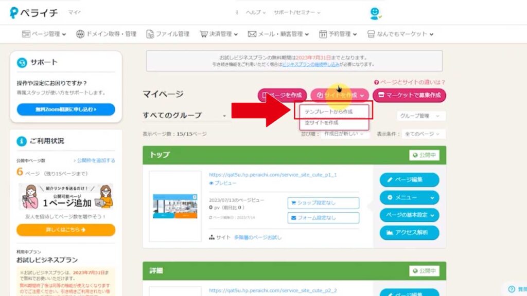
Task: Click the 無料Zoom相談に申し込む button
Action: tap(66, 109)
